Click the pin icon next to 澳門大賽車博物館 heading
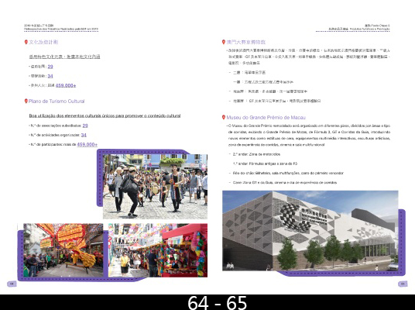Image resolution: width=415 pixels, height=310 pixels. pos(224,42)
